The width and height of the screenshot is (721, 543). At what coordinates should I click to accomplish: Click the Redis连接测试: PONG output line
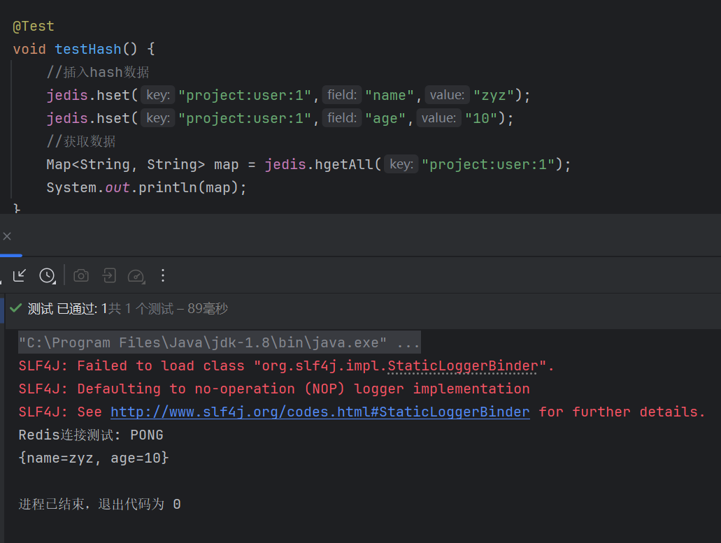point(91,435)
